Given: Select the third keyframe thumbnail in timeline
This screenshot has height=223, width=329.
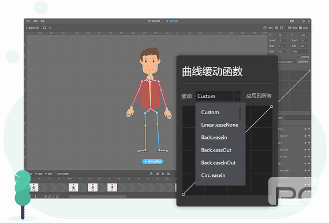Looking at the screenshot, I should tap(93, 187).
